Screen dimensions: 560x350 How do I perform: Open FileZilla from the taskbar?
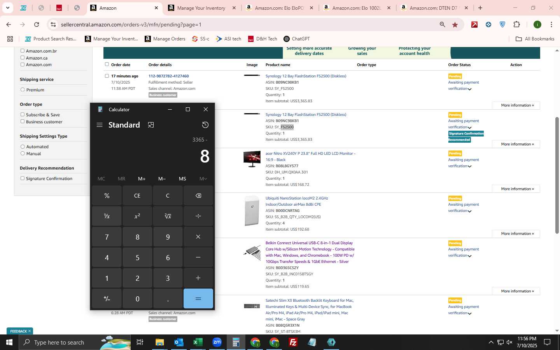(x=293, y=342)
